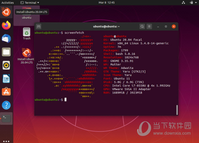Open the Trash desktop icon
Image resolution: width=199 pixels, height=143 pixels.
pyautogui.click(x=27, y=34)
